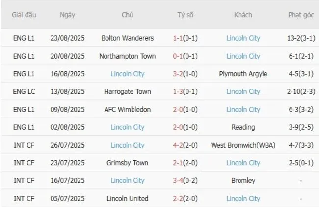Select Reading in the away column
The image size is (319, 207).
tap(243, 127)
